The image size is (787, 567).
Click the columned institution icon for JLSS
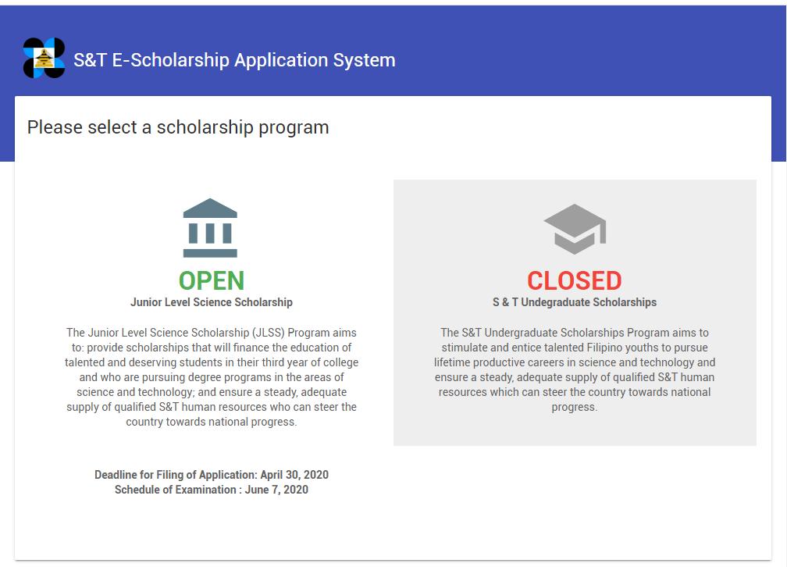coord(210,227)
